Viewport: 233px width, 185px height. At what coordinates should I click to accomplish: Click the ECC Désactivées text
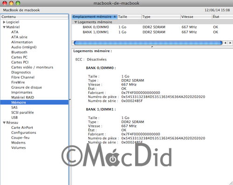pos(96,59)
